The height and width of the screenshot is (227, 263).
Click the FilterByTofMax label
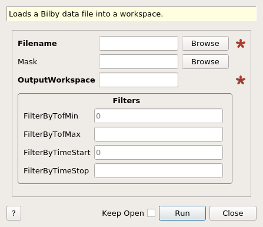[x=52, y=134]
